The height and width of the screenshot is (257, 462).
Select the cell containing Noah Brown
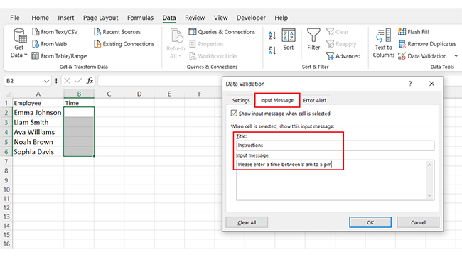click(x=38, y=142)
